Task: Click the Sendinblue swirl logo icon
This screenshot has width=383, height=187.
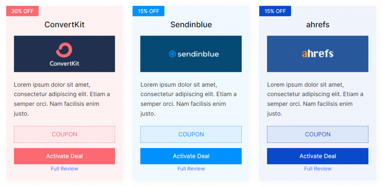Action: click(172, 54)
